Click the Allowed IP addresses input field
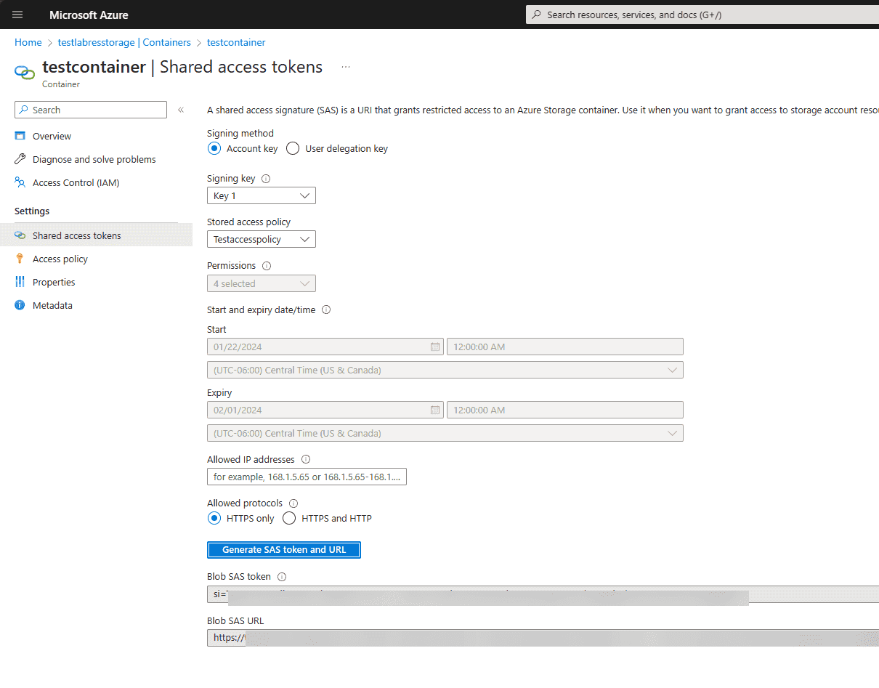Screen dimensions: 879x688 click(307, 477)
